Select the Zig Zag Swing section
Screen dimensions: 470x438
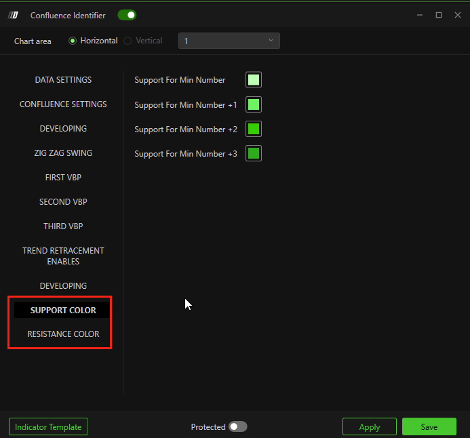click(x=63, y=153)
